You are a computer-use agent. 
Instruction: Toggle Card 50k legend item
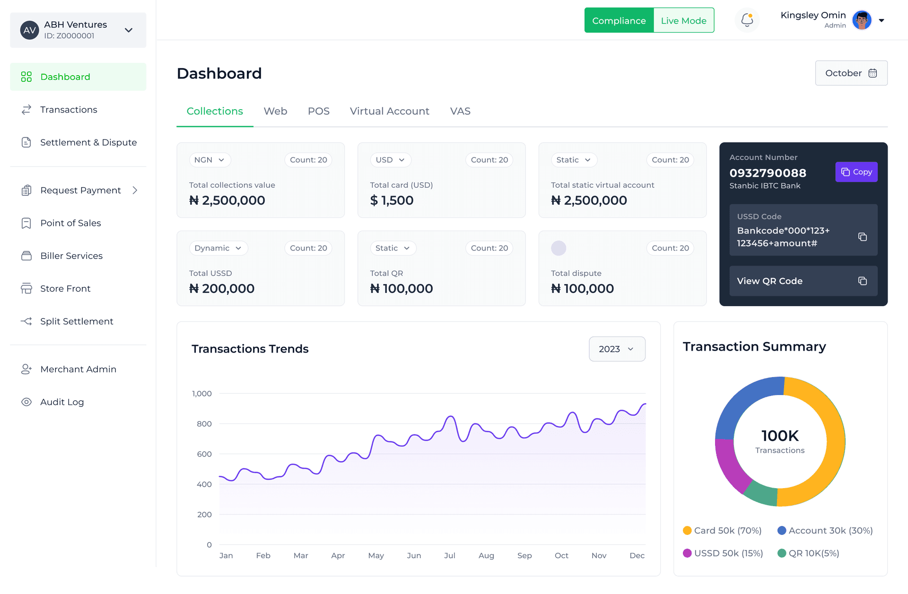coord(722,530)
